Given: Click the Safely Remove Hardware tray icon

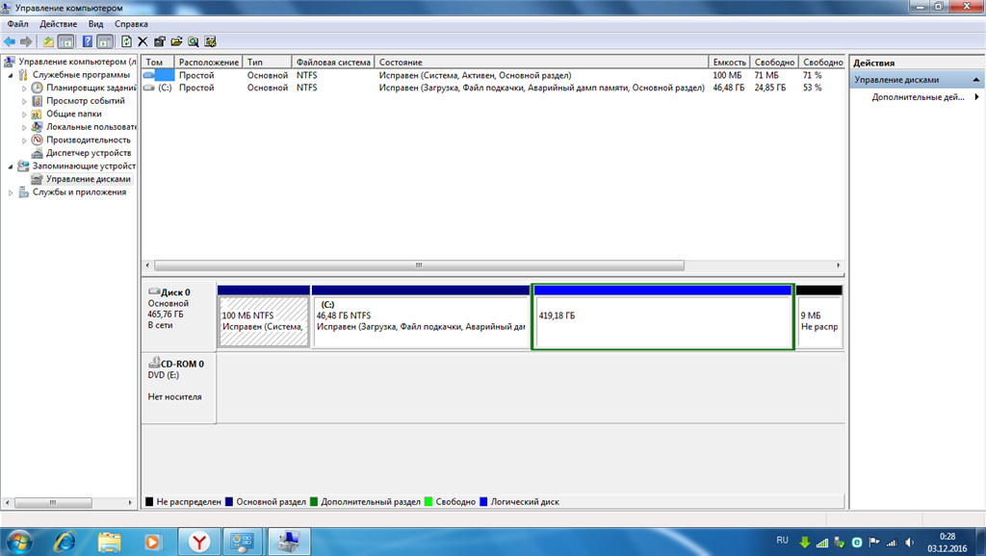Looking at the screenshot, I should [x=839, y=543].
